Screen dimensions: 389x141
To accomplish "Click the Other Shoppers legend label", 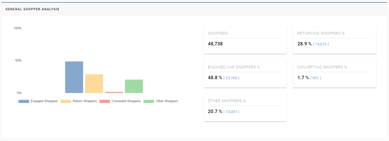I will [x=167, y=101].
